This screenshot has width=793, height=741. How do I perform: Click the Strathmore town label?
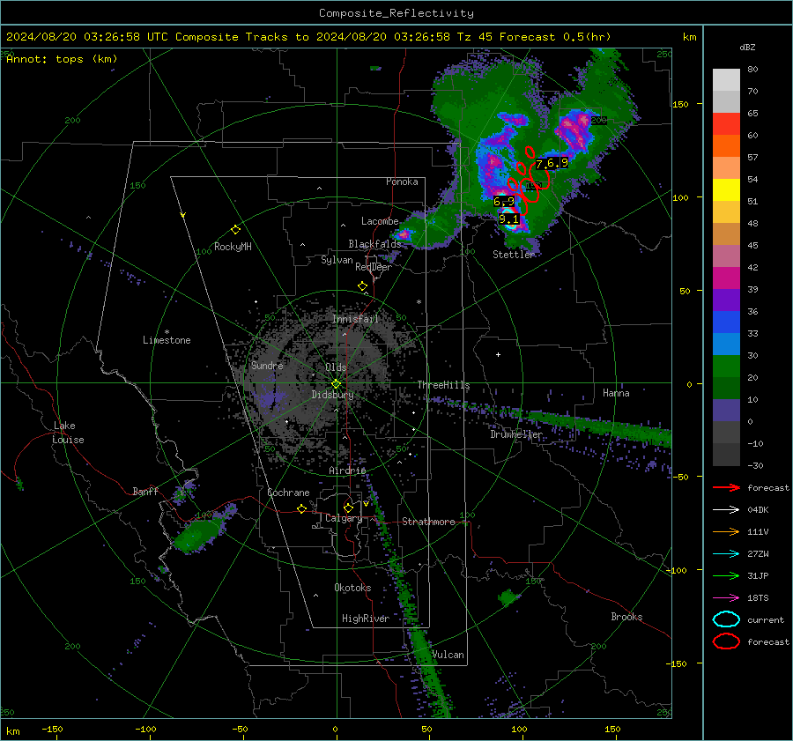click(x=429, y=522)
